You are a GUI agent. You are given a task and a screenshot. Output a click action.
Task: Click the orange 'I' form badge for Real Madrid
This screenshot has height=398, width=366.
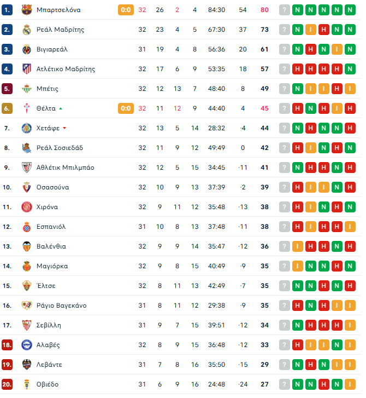tap(310, 30)
